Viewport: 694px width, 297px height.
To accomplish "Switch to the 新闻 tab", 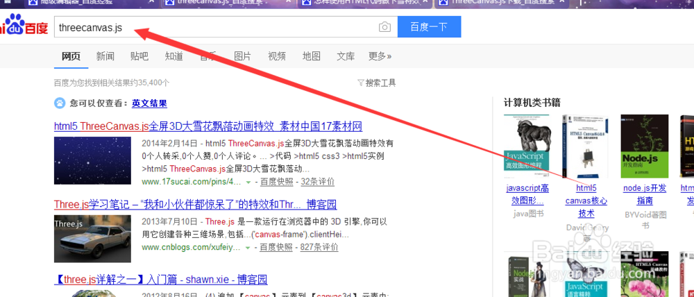I will pos(105,56).
